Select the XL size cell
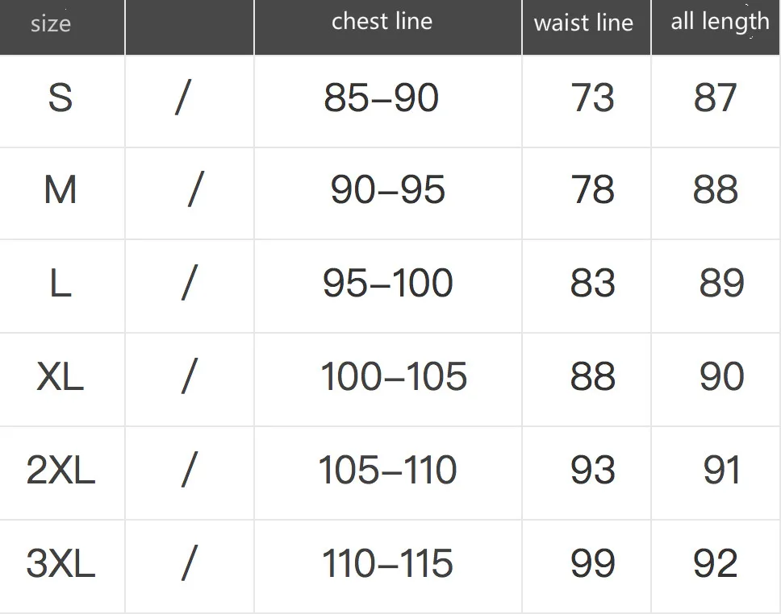The width and height of the screenshot is (781, 614). coord(61,376)
